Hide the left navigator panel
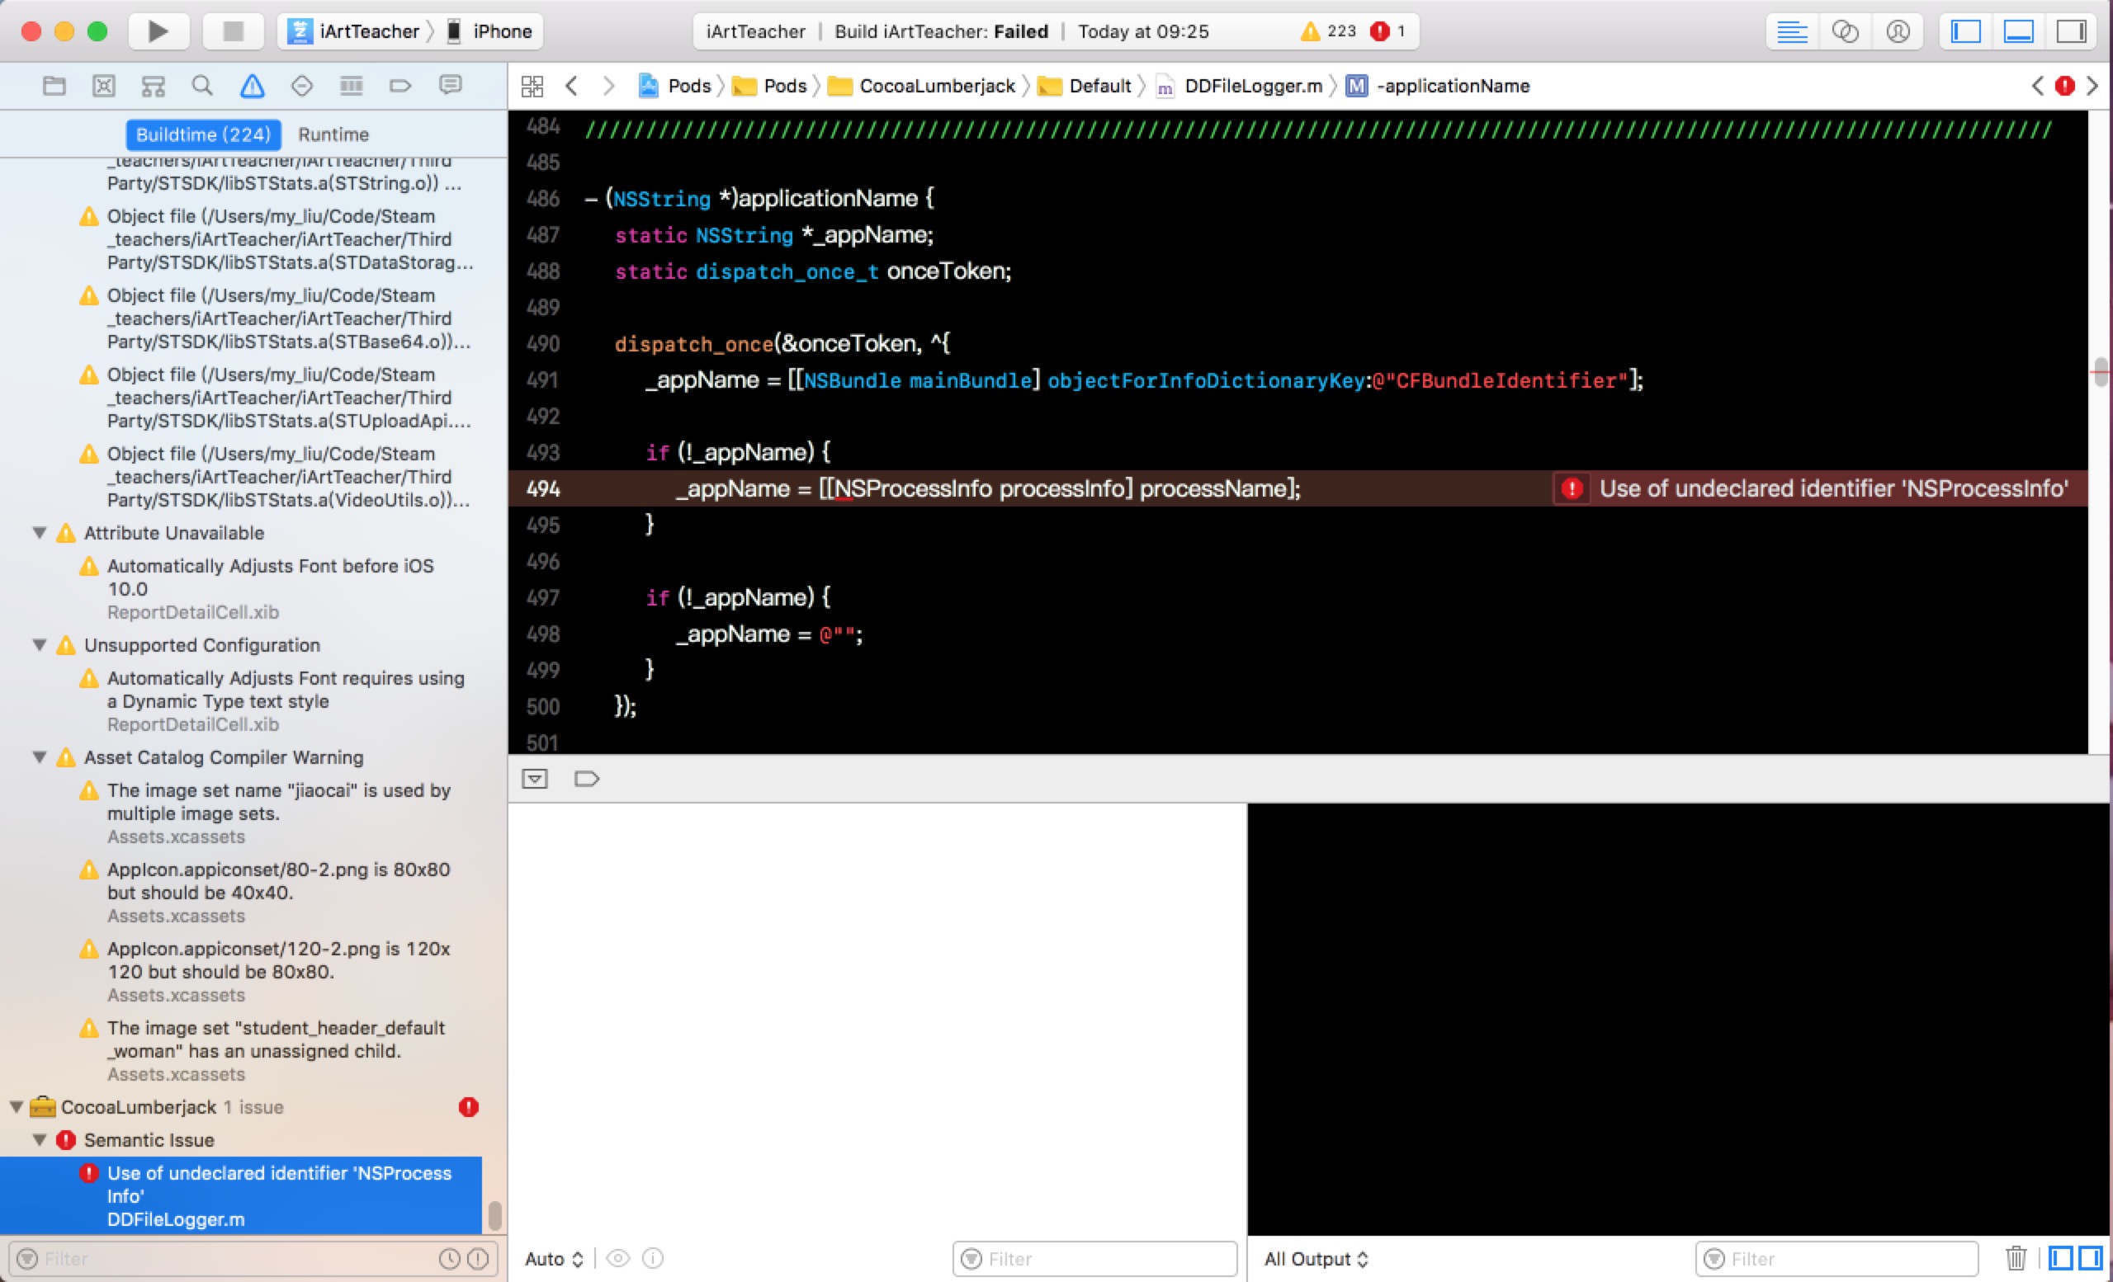The image size is (2113, 1282). [x=1966, y=31]
